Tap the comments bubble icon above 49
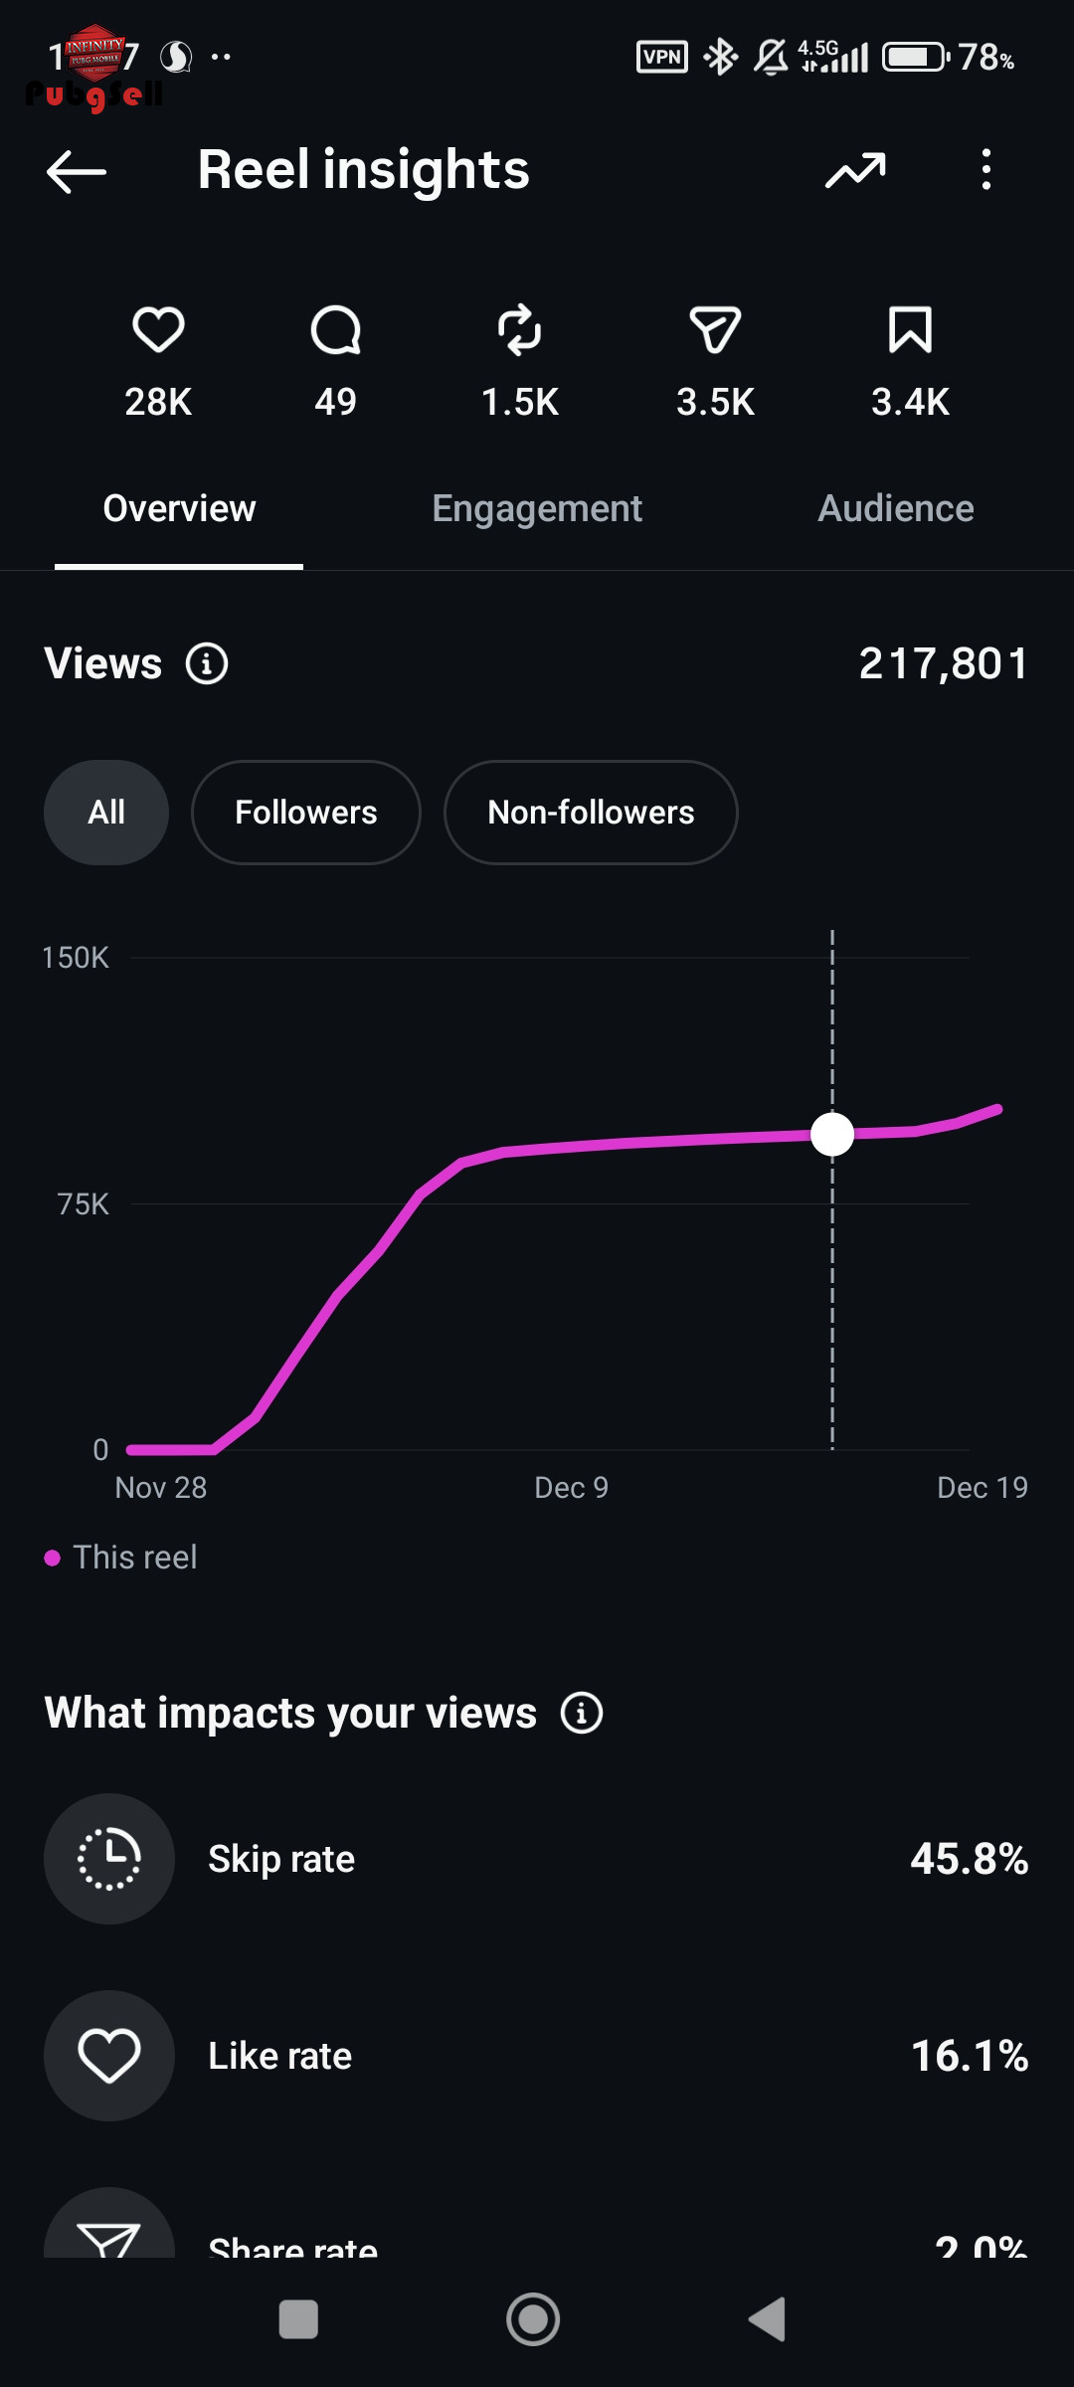This screenshot has width=1074, height=2387. [335, 330]
